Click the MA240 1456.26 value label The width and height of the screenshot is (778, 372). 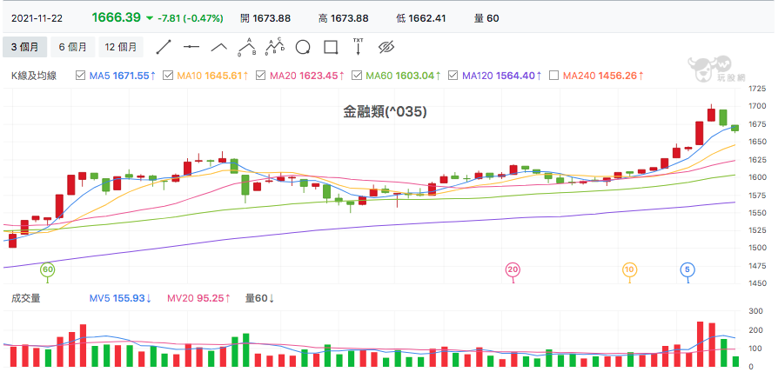(604, 76)
